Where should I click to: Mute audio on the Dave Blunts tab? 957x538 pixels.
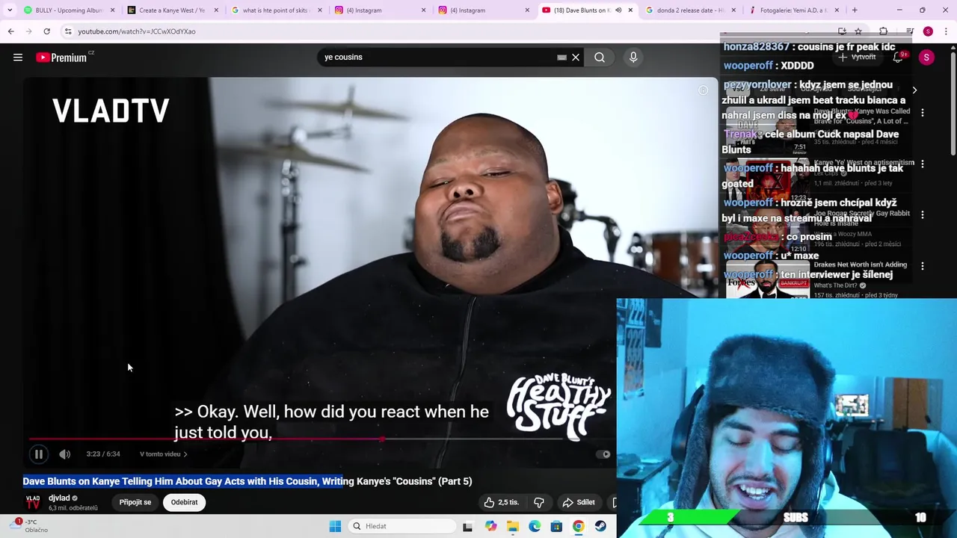[x=618, y=10]
